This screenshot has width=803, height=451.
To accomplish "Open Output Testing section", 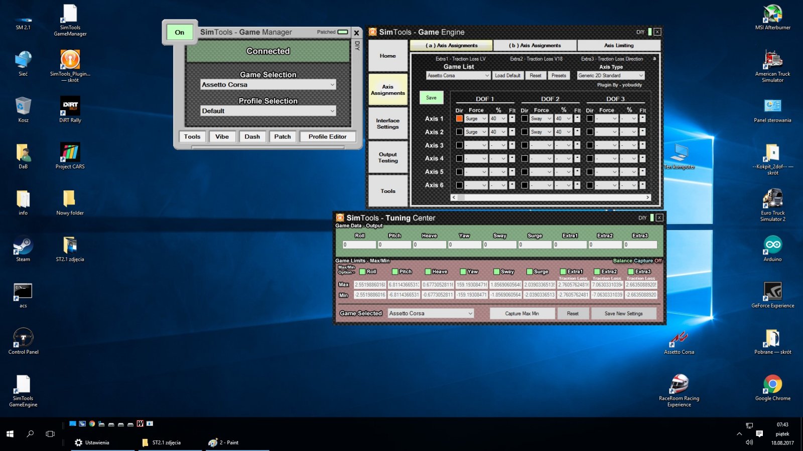I will (387, 157).
